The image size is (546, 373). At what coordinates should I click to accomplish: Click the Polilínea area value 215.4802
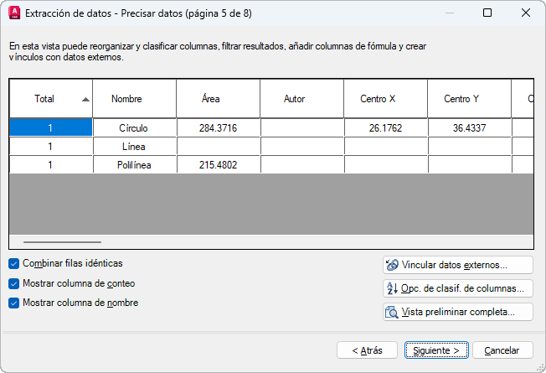tap(218, 165)
